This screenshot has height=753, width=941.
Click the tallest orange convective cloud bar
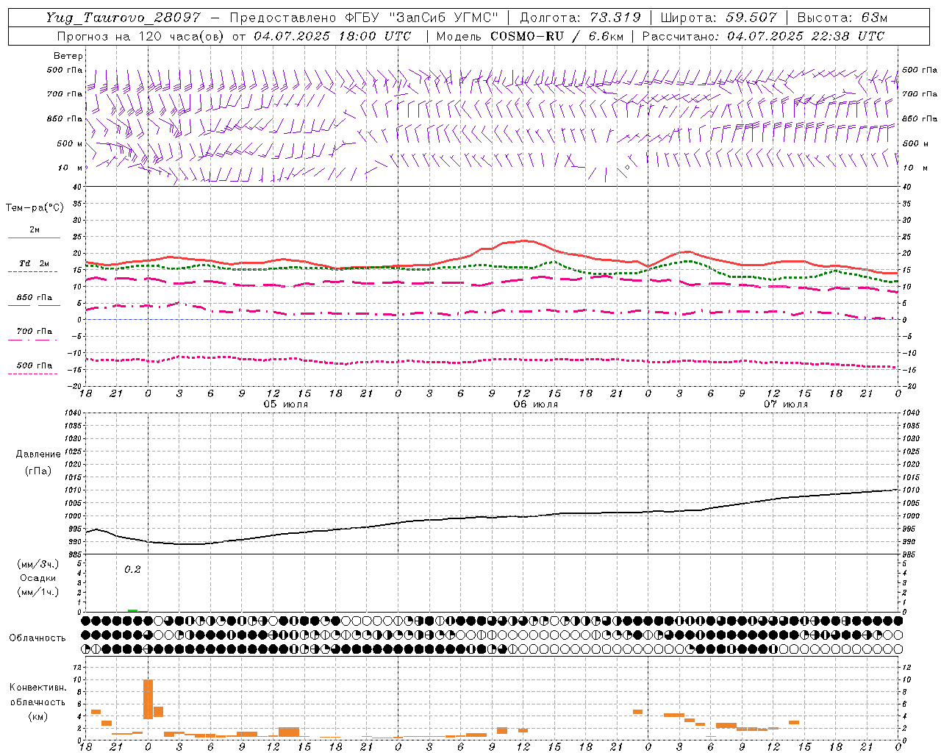148,699
